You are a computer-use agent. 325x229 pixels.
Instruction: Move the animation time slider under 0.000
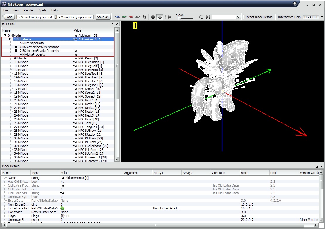[180, 19]
